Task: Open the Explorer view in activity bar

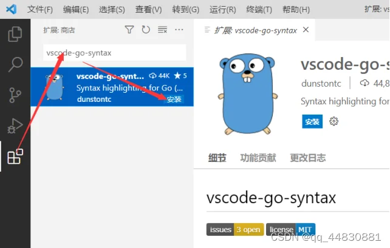Action: [x=15, y=34]
